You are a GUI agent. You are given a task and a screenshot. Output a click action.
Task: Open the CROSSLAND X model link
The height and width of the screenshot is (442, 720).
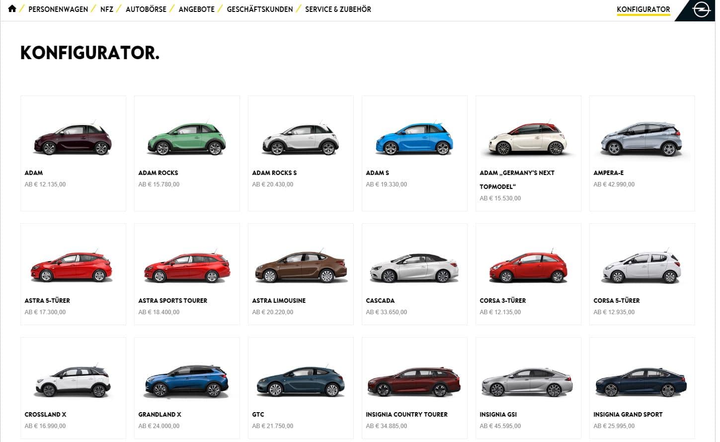tap(45, 415)
